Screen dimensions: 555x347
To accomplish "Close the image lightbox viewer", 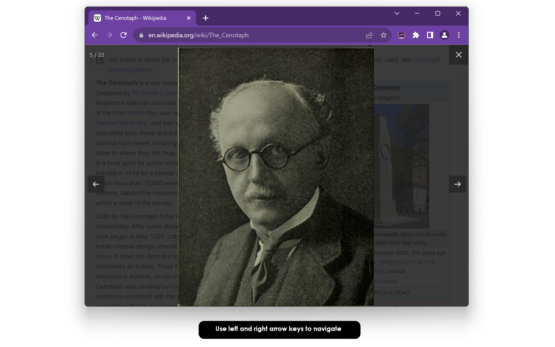I will coord(459,55).
